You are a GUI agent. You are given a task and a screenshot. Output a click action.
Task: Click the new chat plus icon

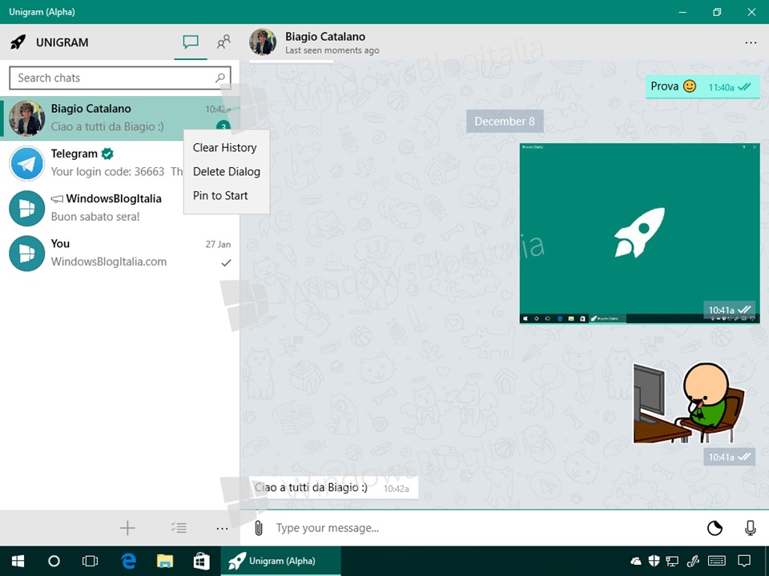127,528
